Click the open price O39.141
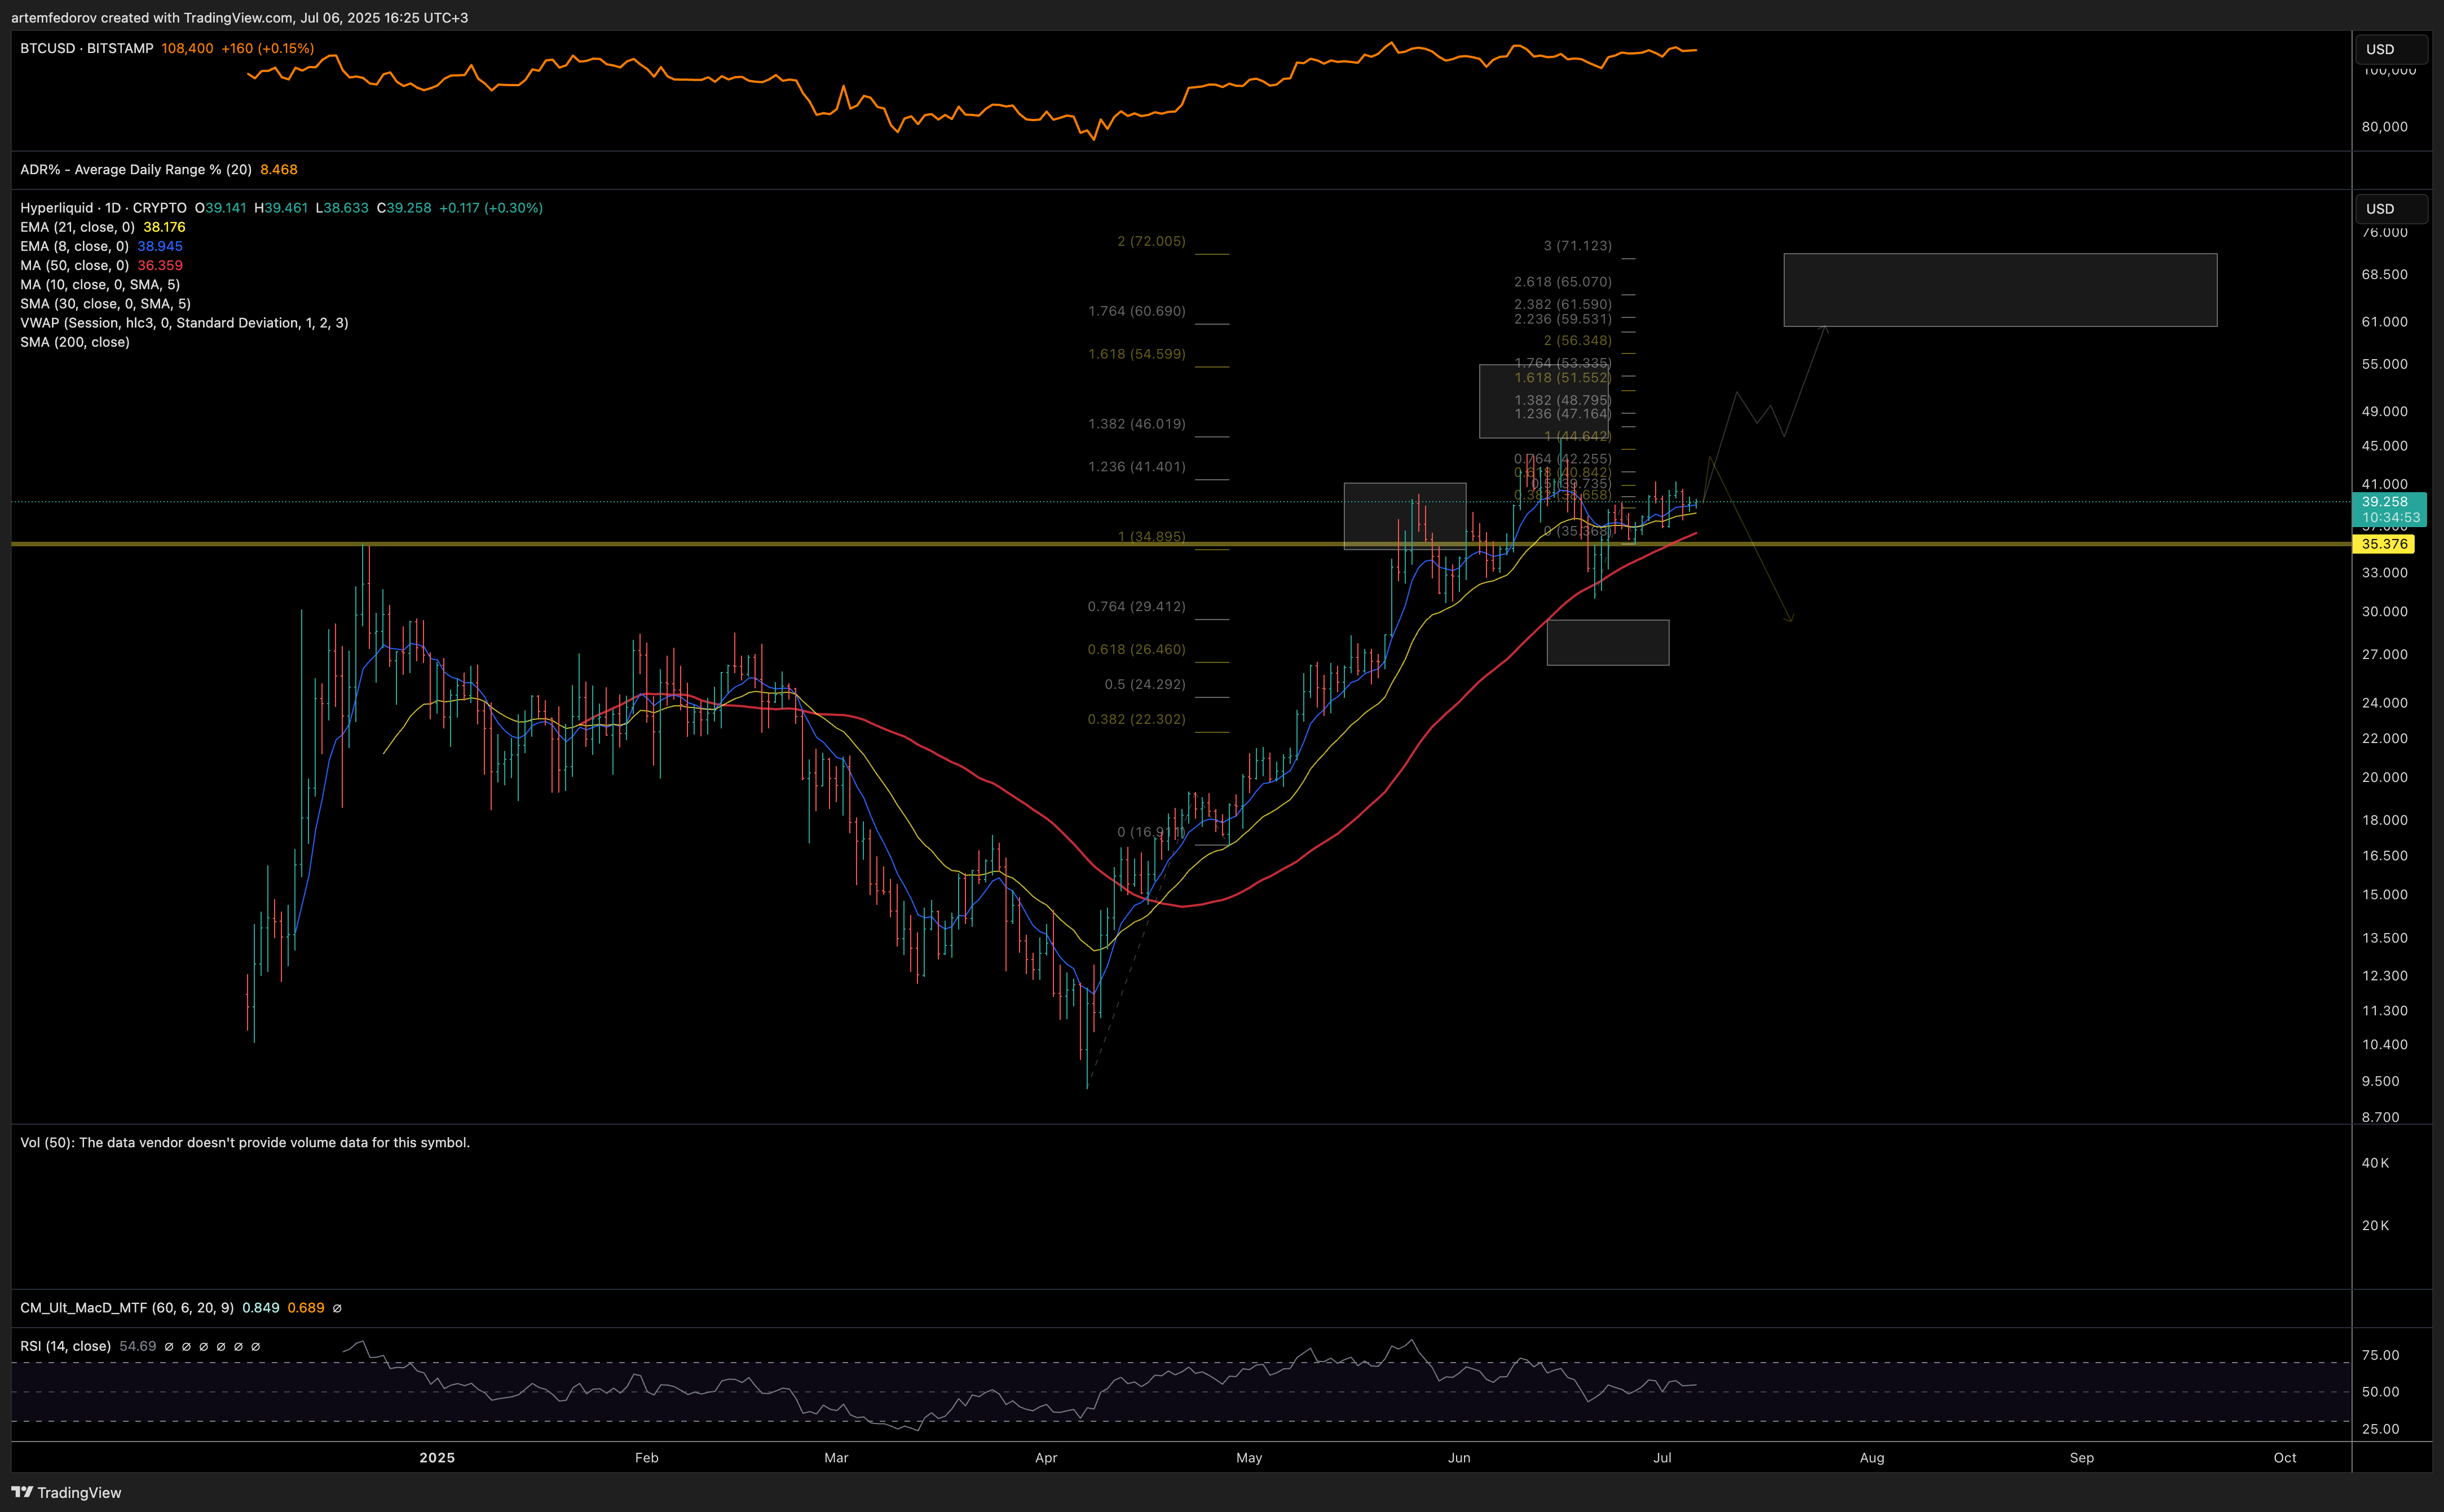 click(220, 208)
